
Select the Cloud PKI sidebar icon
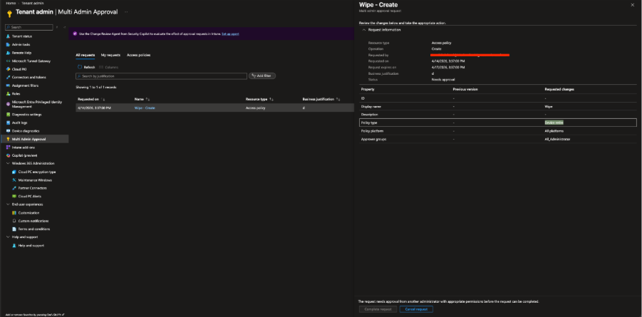[8, 68]
